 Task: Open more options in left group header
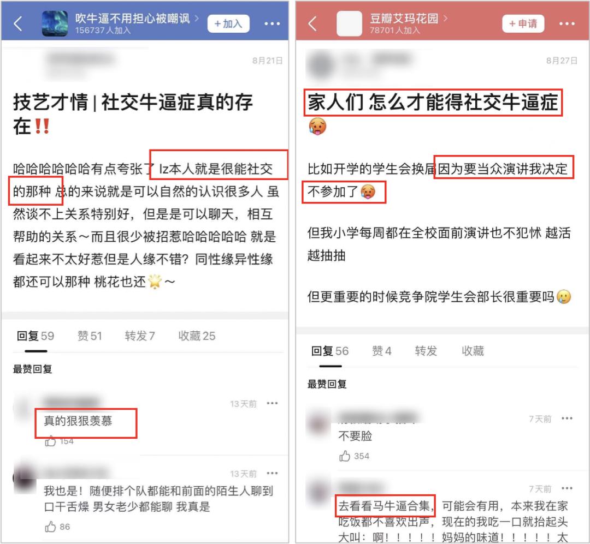(272, 23)
